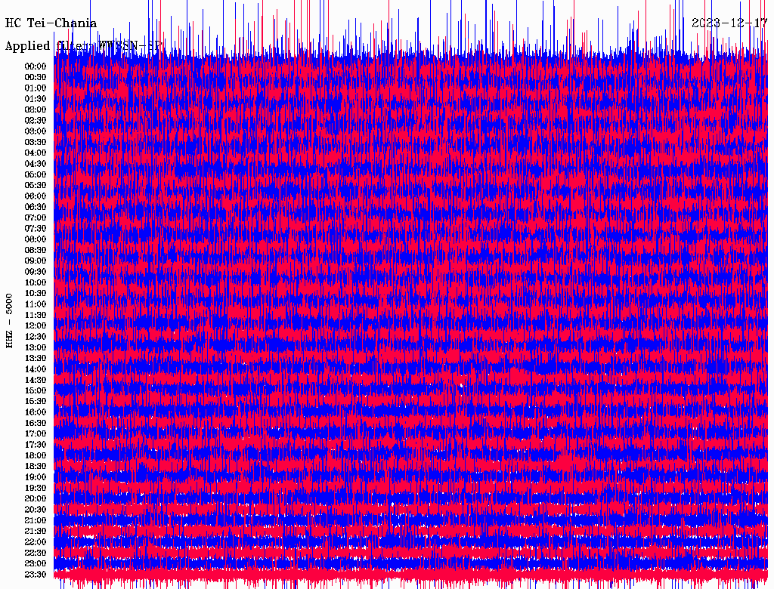Select the 14:00 time label
The image size is (774, 589).
tap(36, 369)
